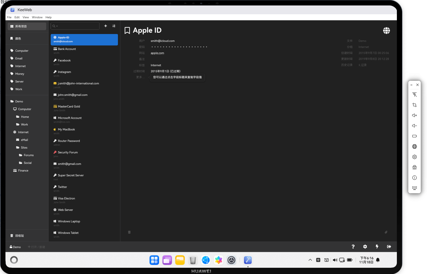This screenshot has height=274, width=427.
Task: Select the Windows Laptop entry
Action: point(84,223)
